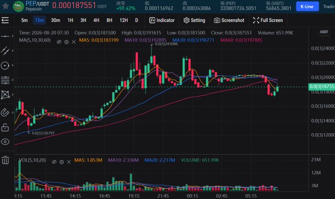This screenshot has height=199, width=335.
Task: Expand the pattern tool options arrow
Action: pyautogui.click(x=13, y=95)
